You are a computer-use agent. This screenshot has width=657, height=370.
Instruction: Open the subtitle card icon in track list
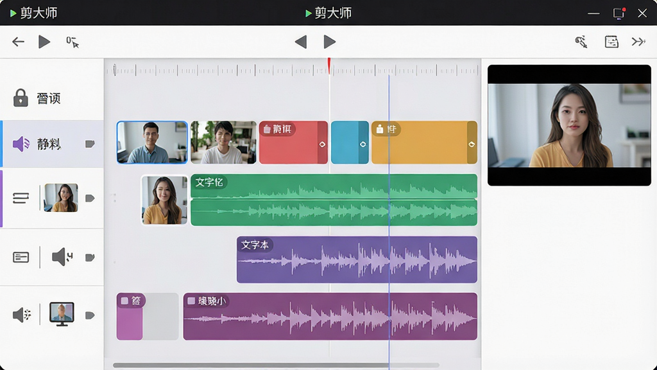21,257
